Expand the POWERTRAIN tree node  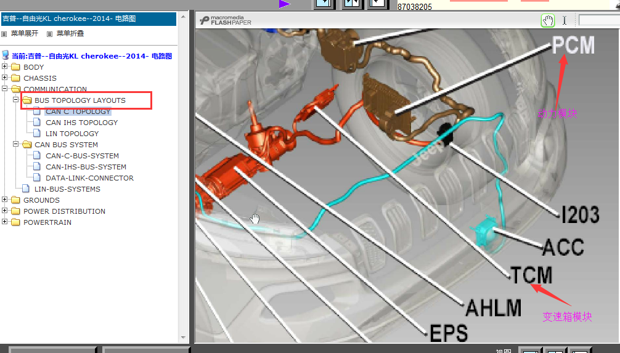[5, 221]
